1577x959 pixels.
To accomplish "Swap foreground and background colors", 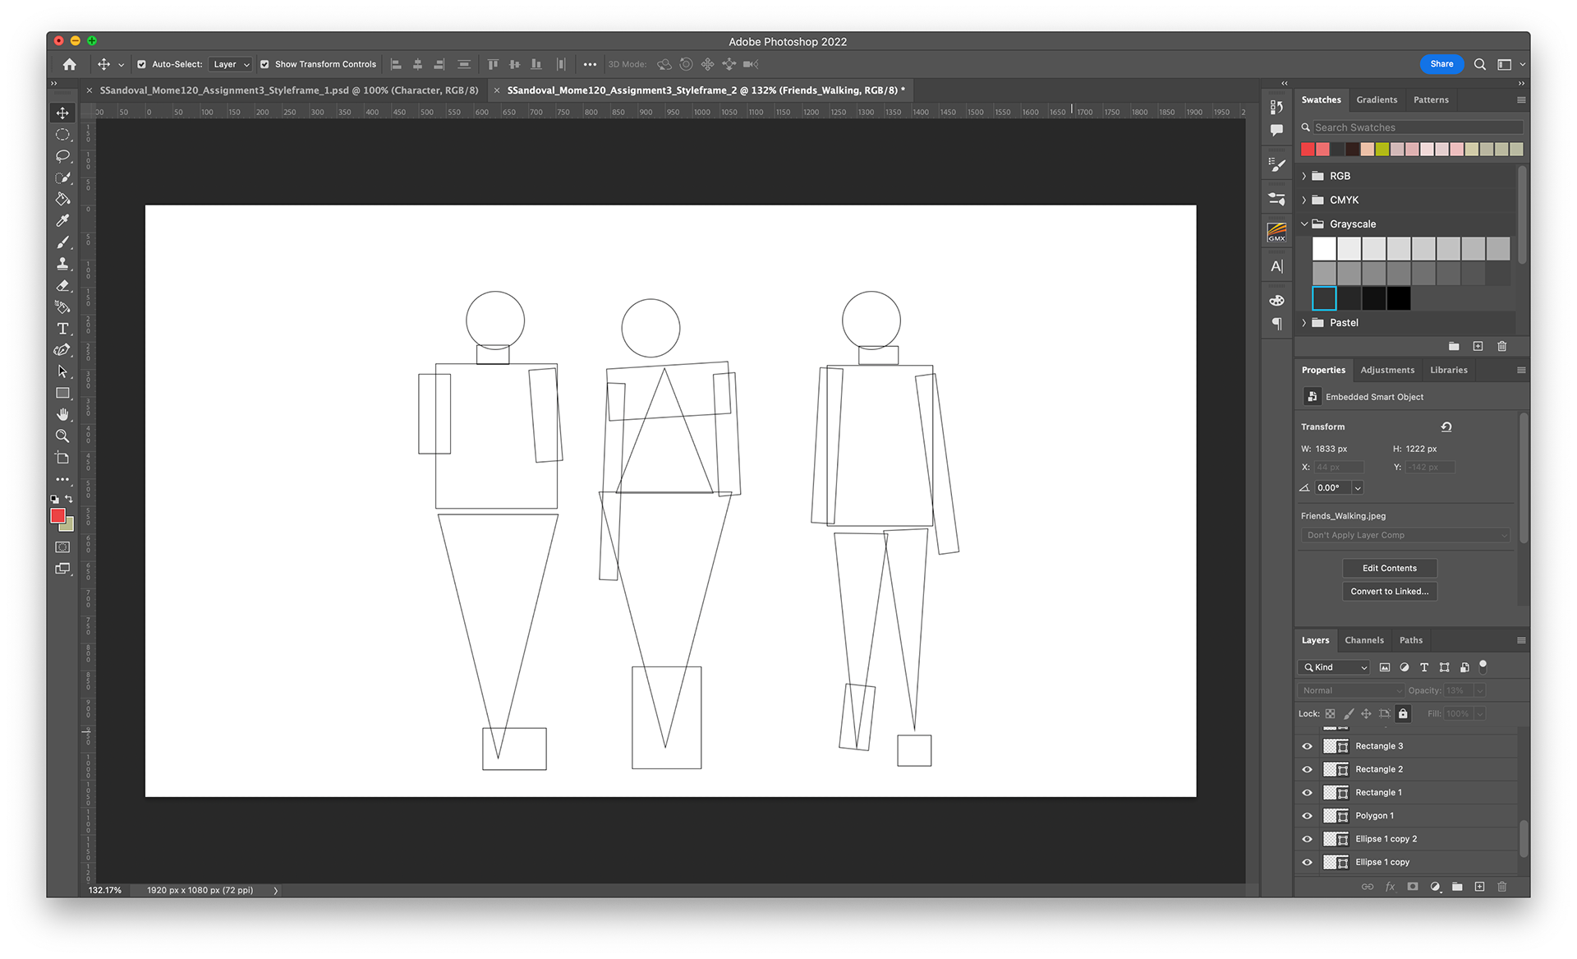I will (69, 499).
